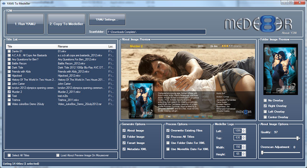This screenshot has height=168, width=307.
Task: Enable Use Moviefile Date For XML
Action: pyautogui.click(x=168, y=149)
